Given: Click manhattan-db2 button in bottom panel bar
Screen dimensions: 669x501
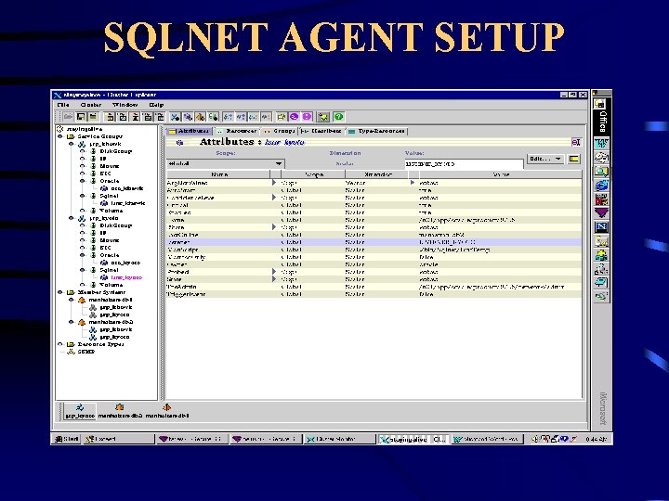Looking at the screenshot, I should coord(120,411).
